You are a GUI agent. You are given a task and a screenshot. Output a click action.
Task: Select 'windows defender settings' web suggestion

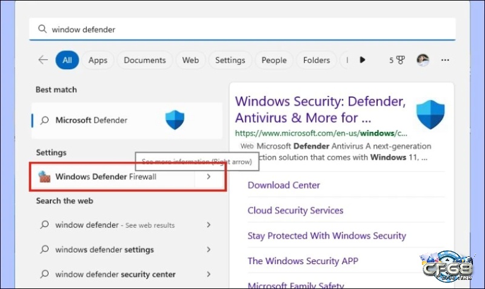[x=104, y=250]
